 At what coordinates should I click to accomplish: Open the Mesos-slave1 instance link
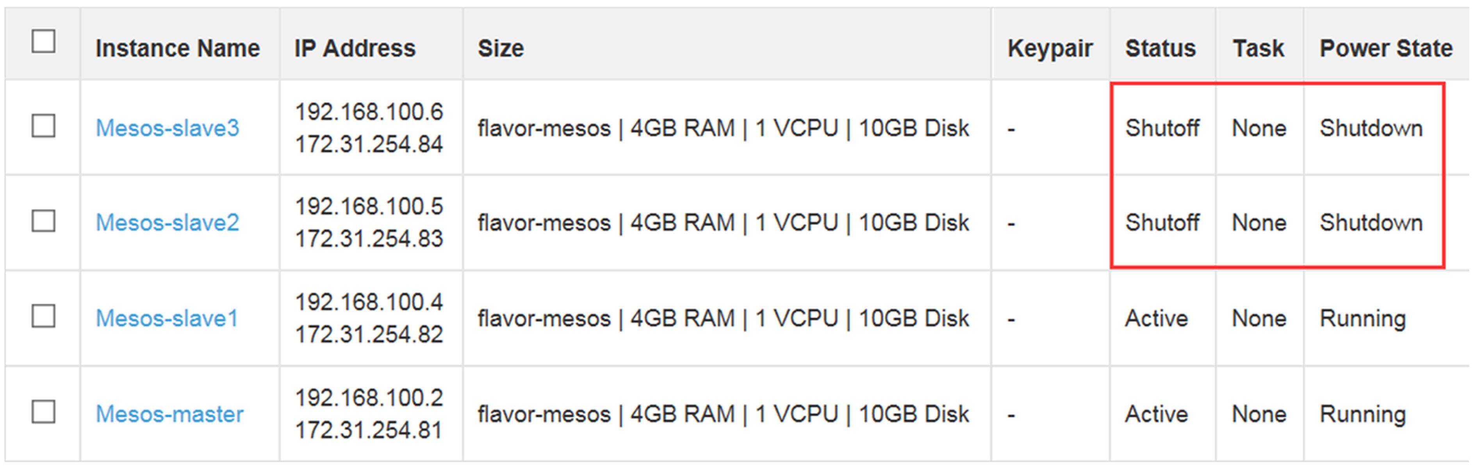point(167,318)
